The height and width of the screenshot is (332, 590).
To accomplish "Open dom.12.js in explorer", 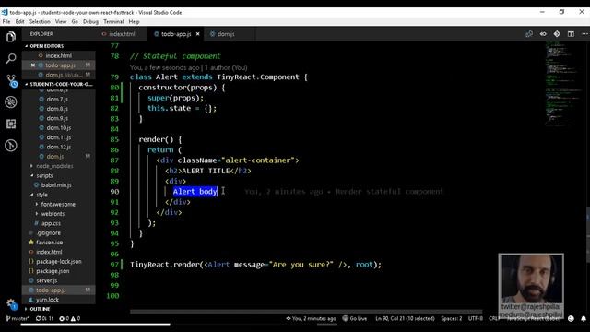I will pos(59,147).
